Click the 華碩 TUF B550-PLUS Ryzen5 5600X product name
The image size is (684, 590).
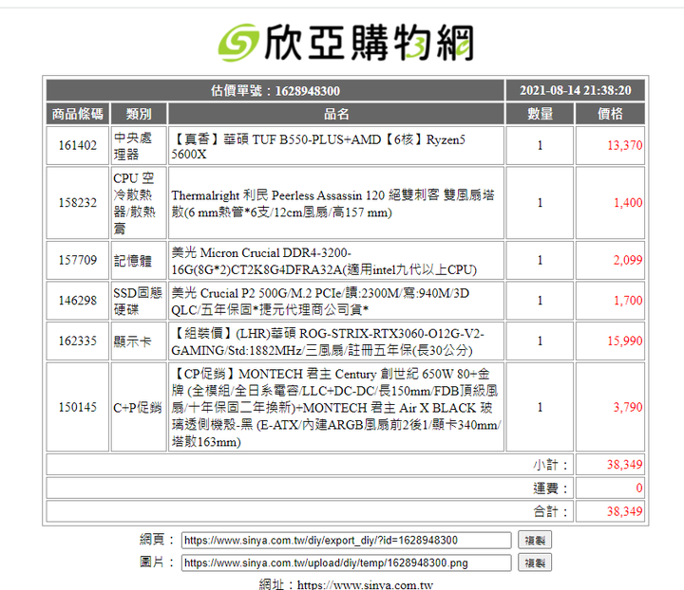pyautogui.click(x=318, y=147)
